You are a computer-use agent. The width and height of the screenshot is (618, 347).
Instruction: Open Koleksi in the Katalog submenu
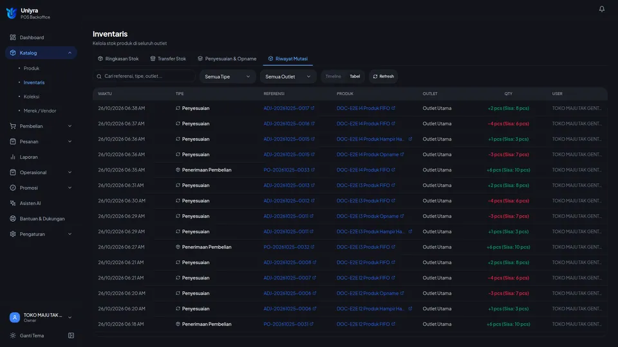tap(31, 96)
